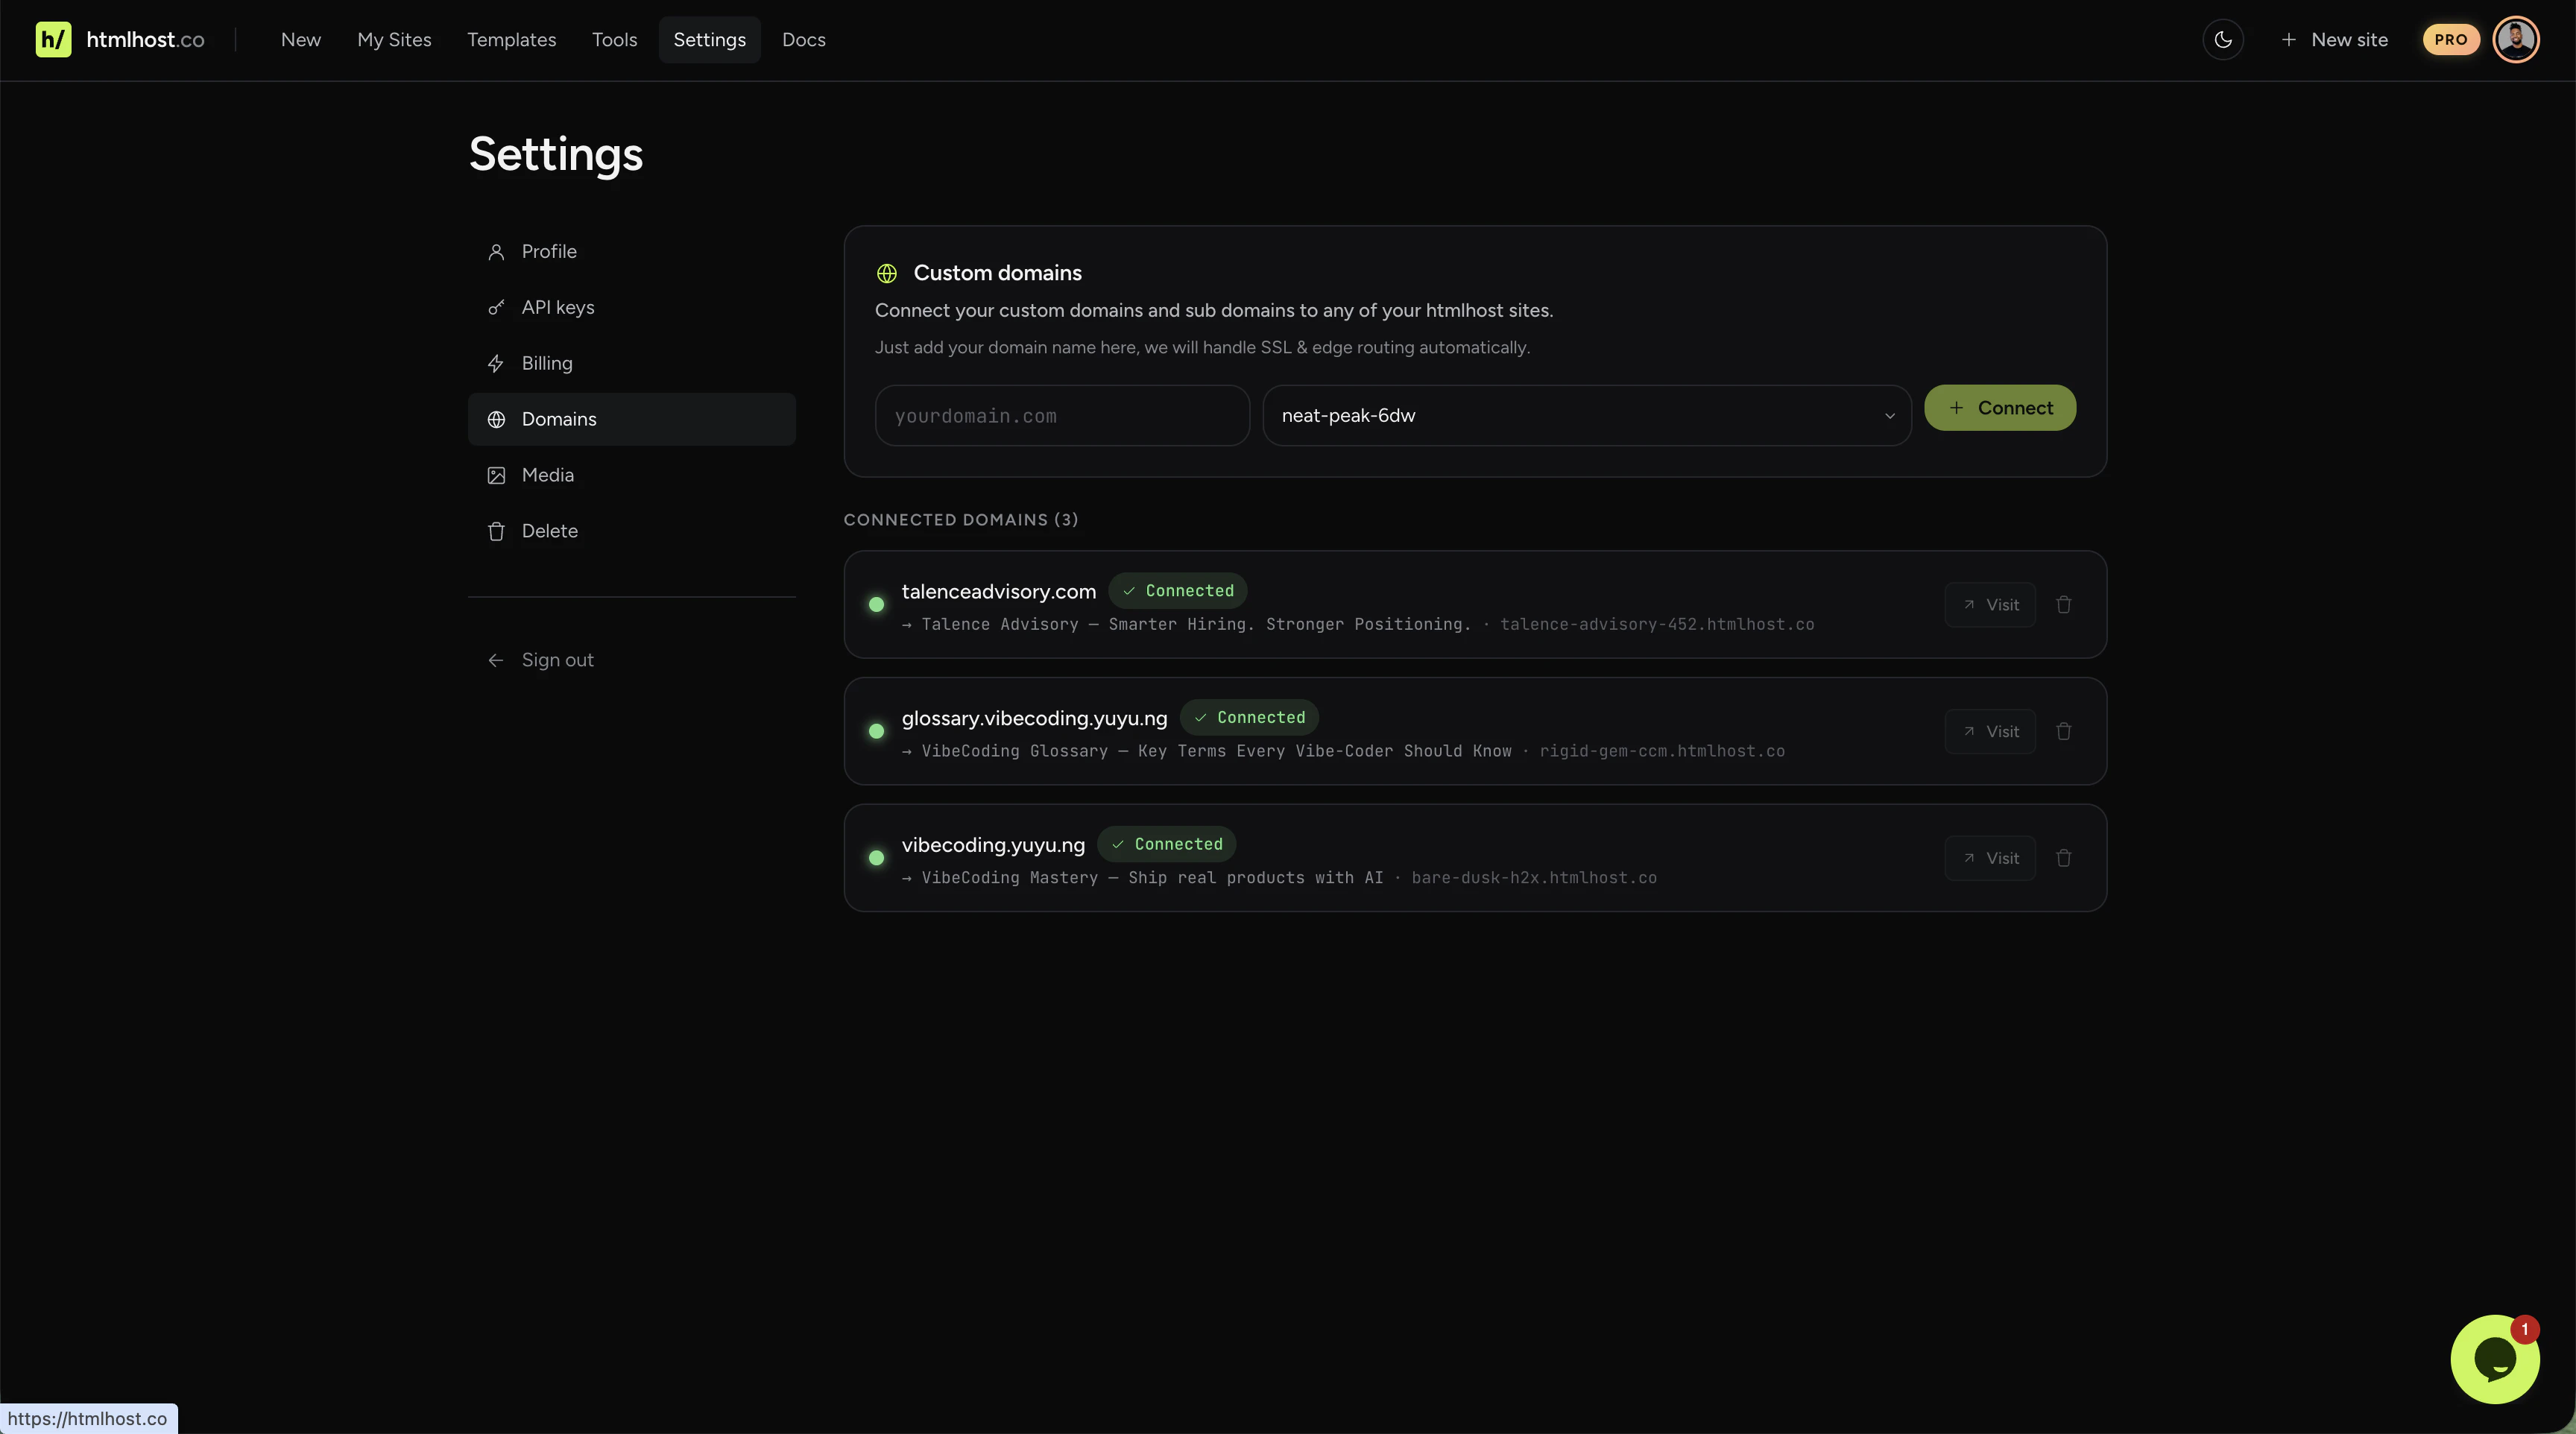Click the yourdomain.com input field
The width and height of the screenshot is (2576, 1434).
click(x=1062, y=416)
